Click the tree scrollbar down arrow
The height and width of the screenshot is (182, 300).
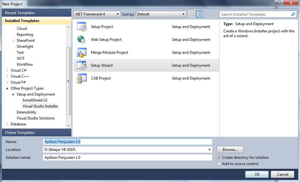click(x=68, y=126)
